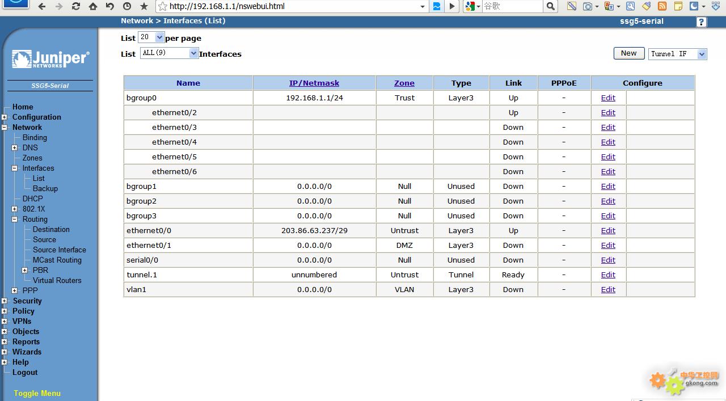The image size is (726, 401).
Task: Open the download arrow icon
Action: pyautogui.click(x=715, y=6)
